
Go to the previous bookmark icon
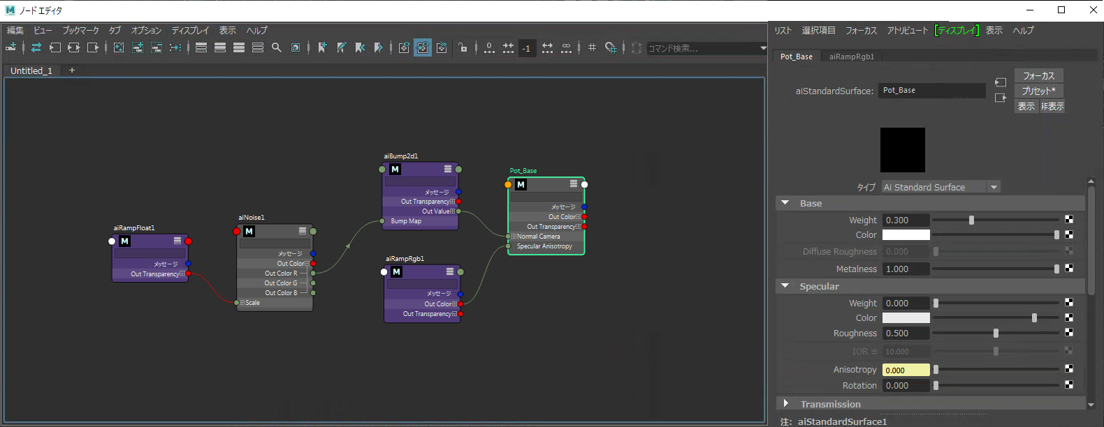pos(360,47)
